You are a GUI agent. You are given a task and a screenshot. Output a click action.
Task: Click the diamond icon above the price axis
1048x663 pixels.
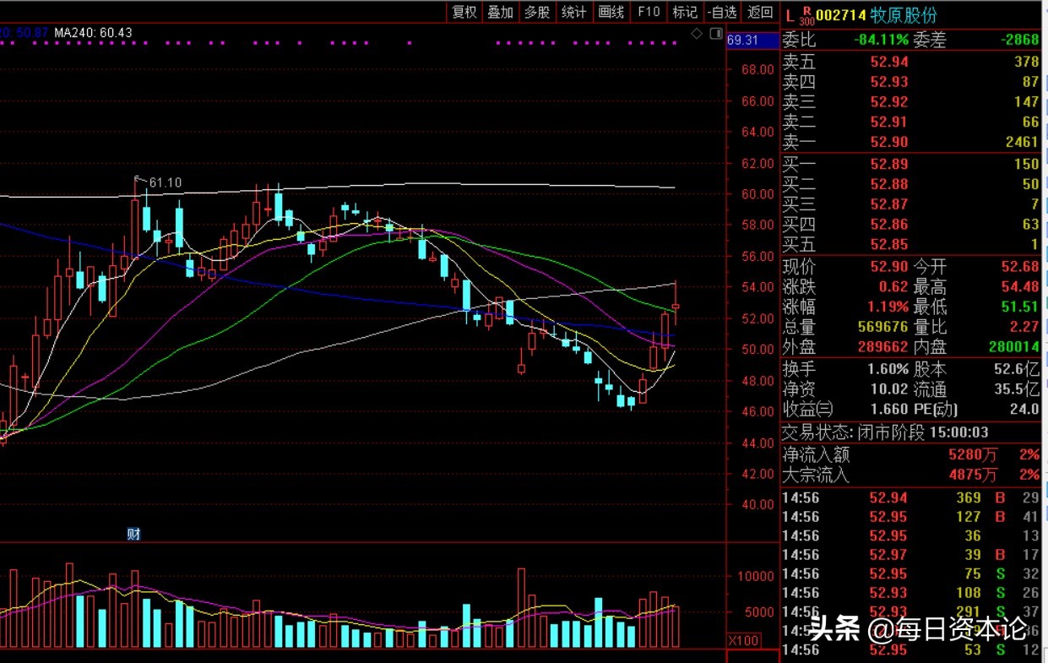click(697, 34)
